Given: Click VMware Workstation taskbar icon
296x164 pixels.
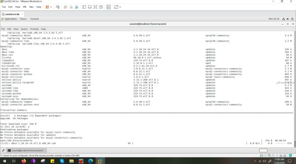Looking at the screenshot, I should click(x=100, y=161).
